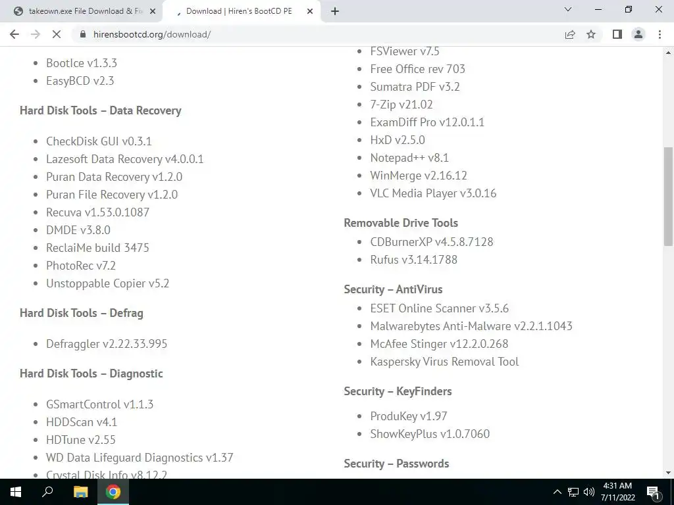Open the volume tray icon
Viewport: 674px width, 505px height.
pyautogui.click(x=589, y=492)
